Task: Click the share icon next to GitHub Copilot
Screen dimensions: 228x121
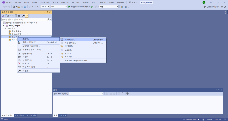Action: (x=222, y=7)
